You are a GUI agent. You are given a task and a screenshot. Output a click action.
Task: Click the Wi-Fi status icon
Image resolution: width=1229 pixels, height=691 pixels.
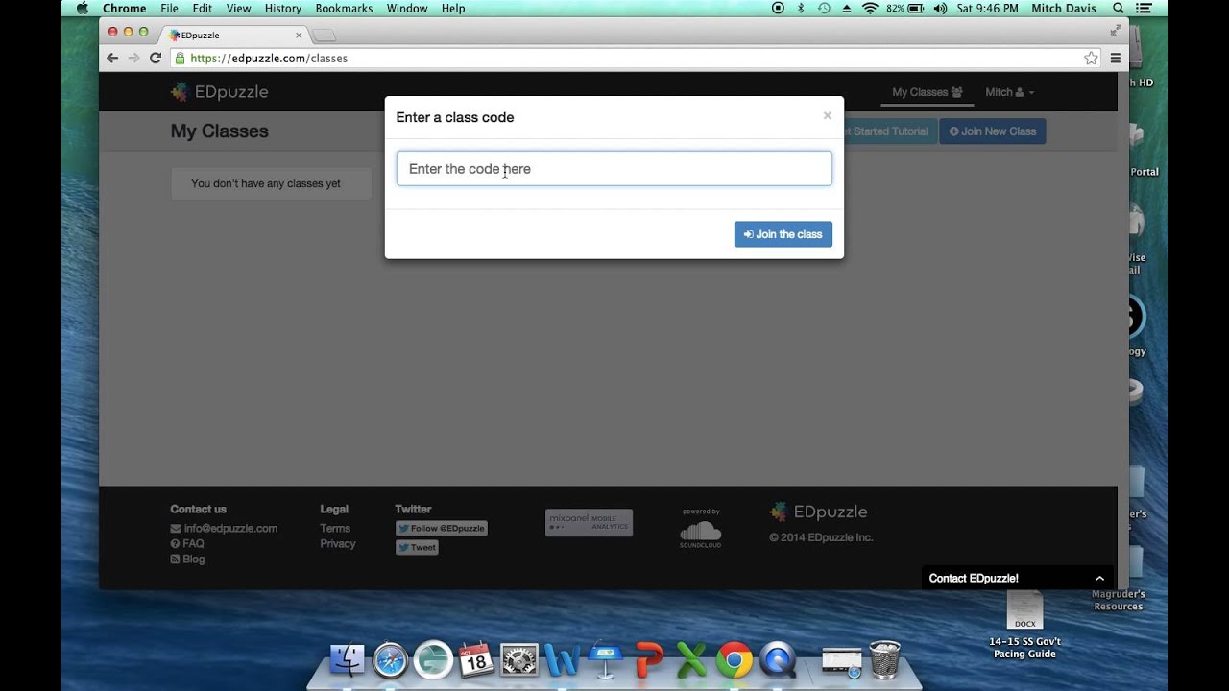point(870,8)
